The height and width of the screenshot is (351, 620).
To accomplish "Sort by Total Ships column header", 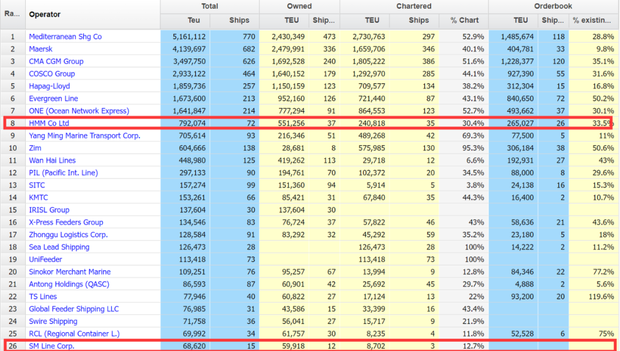I will 239,21.
